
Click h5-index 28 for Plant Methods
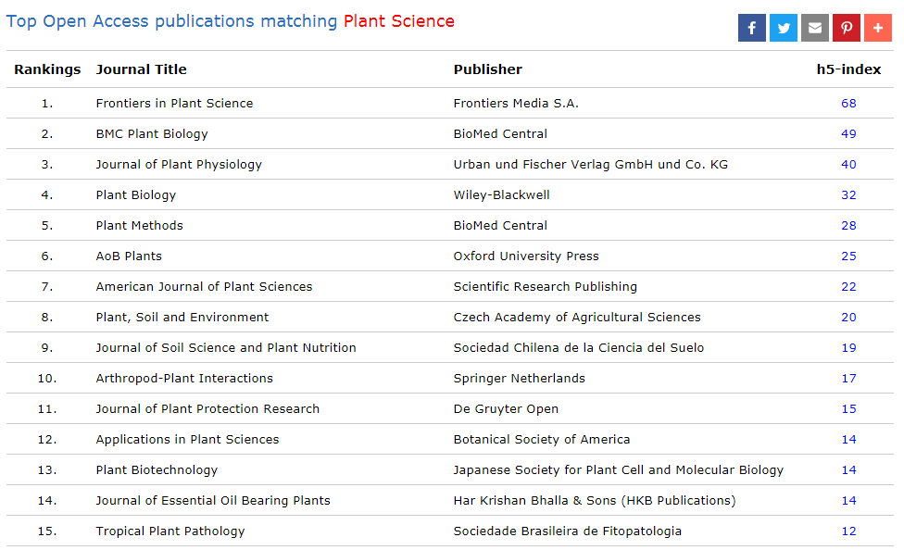[x=848, y=226]
